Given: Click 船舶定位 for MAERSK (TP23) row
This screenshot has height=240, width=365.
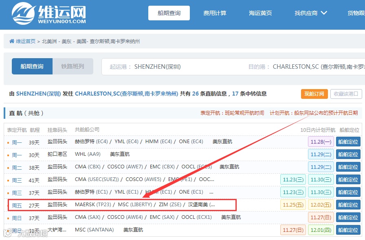Looking at the screenshot, I should pyautogui.click(x=348, y=205).
